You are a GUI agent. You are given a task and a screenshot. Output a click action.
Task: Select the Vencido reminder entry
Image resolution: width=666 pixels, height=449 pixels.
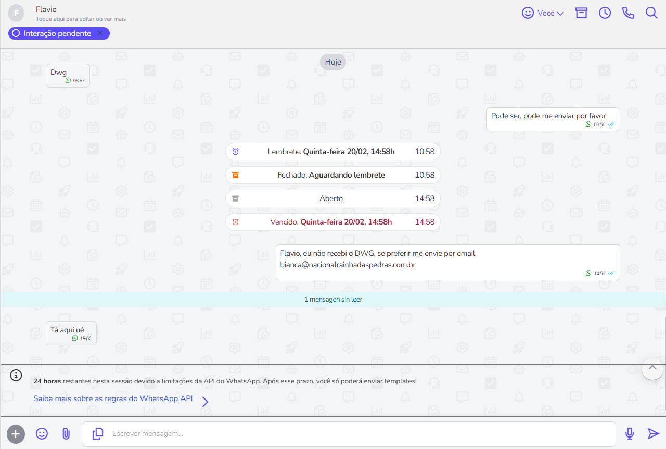pyautogui.click(x=333, y=222)
